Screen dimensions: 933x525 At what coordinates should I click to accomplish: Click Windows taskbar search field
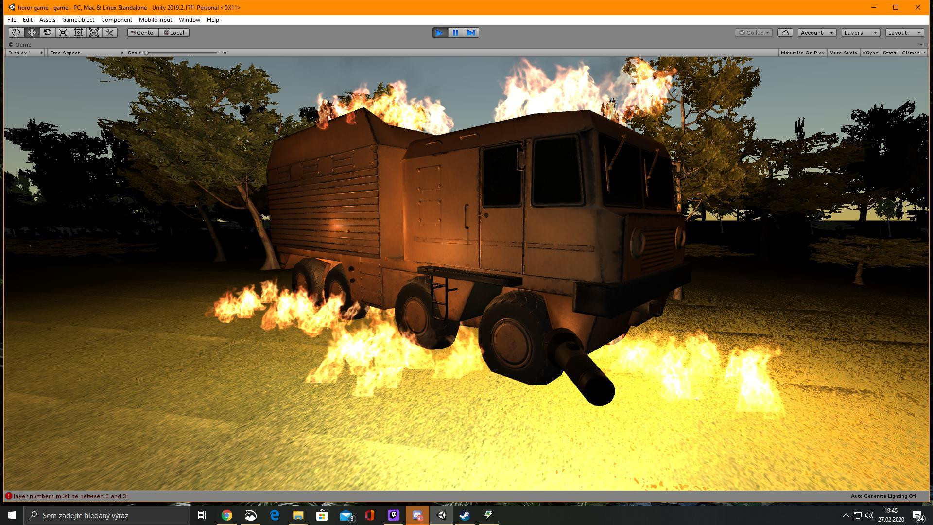pos(107,515)
